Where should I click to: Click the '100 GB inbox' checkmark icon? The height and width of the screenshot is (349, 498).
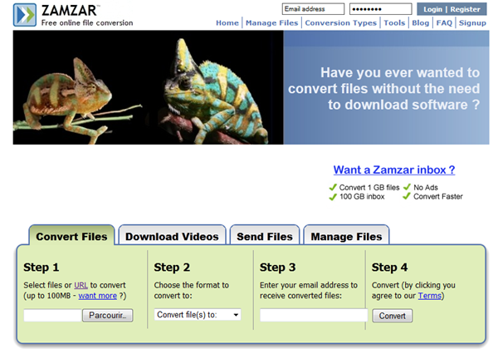coord(333,197)
